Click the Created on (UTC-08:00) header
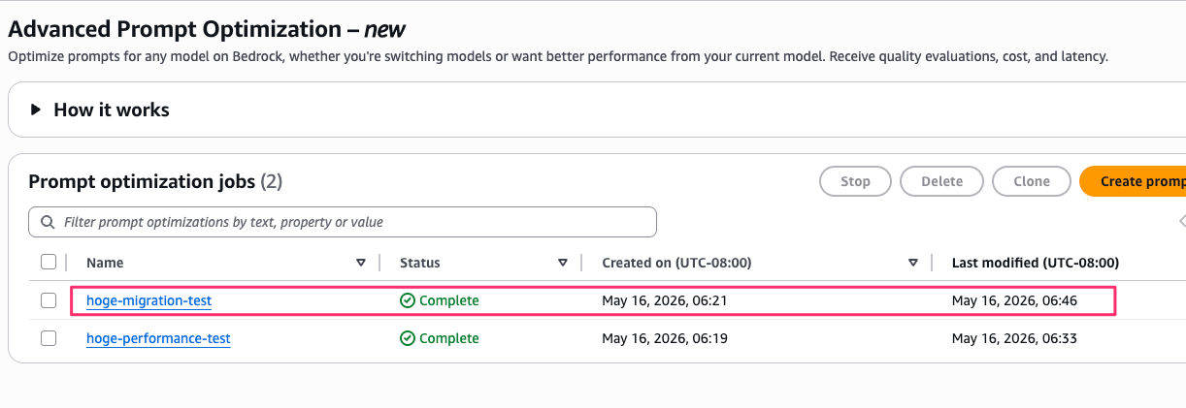 point(676,263)
